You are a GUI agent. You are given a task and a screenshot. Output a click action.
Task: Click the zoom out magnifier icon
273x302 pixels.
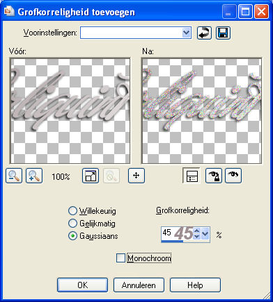click(14, 176)
